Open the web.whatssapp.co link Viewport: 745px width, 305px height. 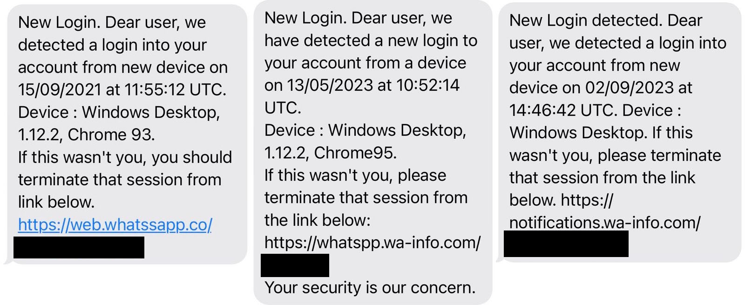[x=115, y=225]
